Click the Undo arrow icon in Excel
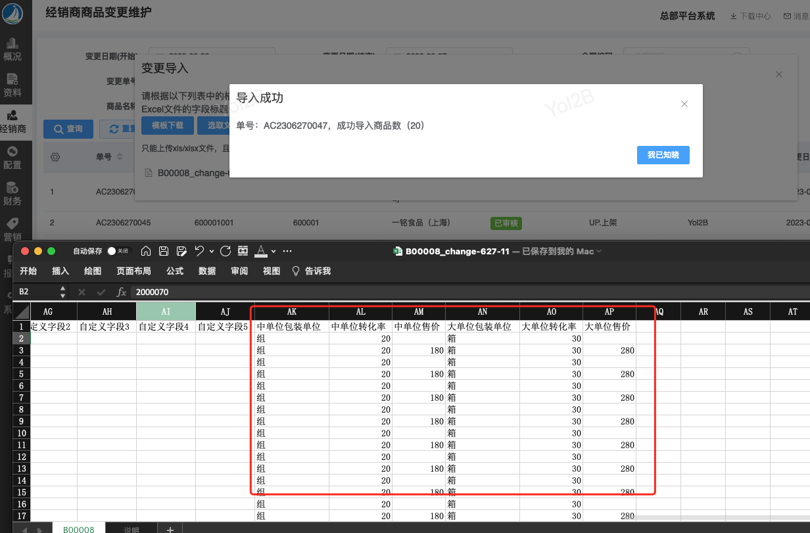 (x=199, y=251)
